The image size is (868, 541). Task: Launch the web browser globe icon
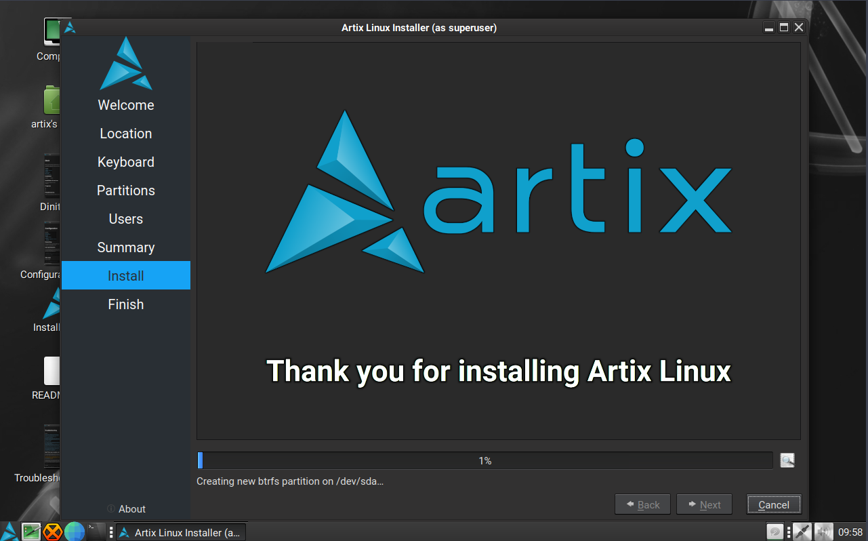(74, 532)
